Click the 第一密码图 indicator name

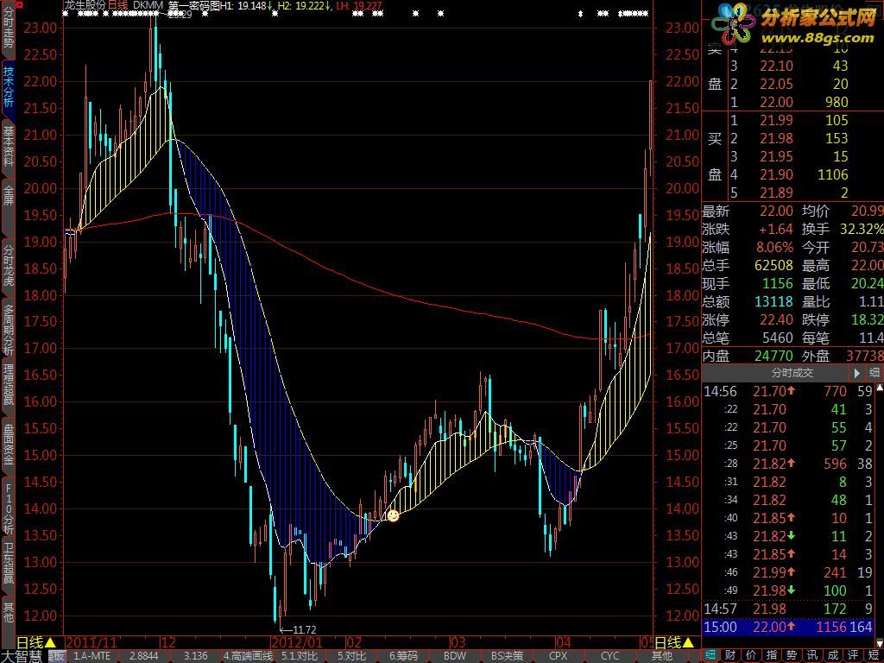point(194,6)
